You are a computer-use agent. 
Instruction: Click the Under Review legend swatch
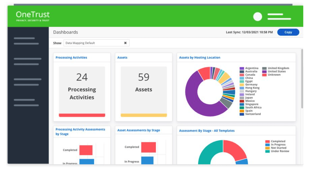tap(267, 151)
